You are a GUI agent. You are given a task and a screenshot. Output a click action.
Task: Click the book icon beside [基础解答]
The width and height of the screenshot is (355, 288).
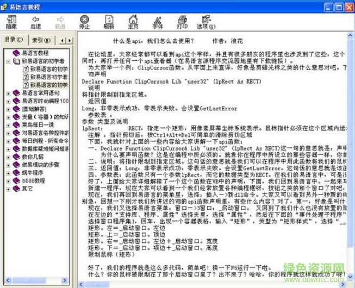click(x=16, y=109)
